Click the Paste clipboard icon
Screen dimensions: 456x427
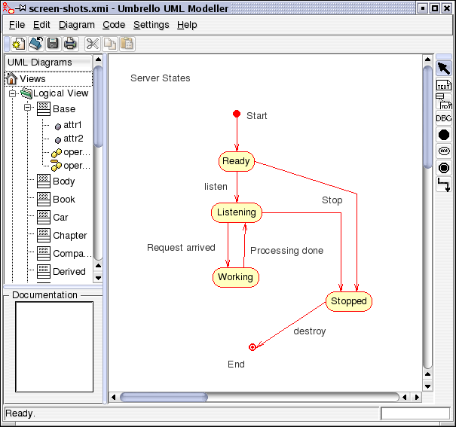click(127, 44)
